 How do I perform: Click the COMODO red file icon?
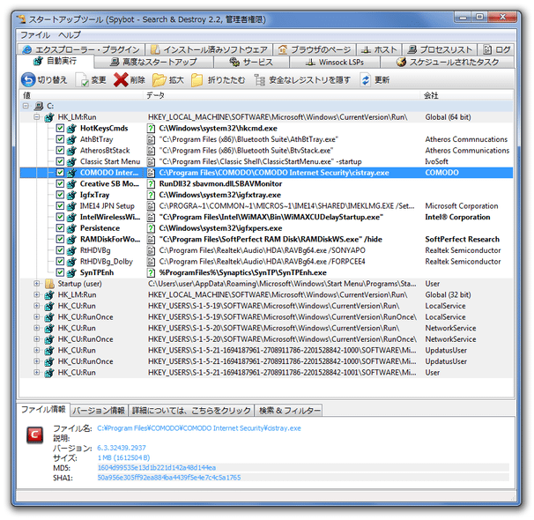(34, 435)
